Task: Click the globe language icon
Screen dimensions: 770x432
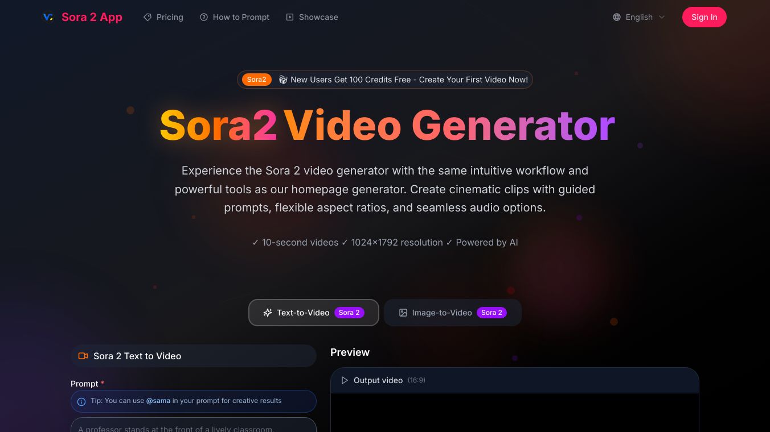Action: 617,17
